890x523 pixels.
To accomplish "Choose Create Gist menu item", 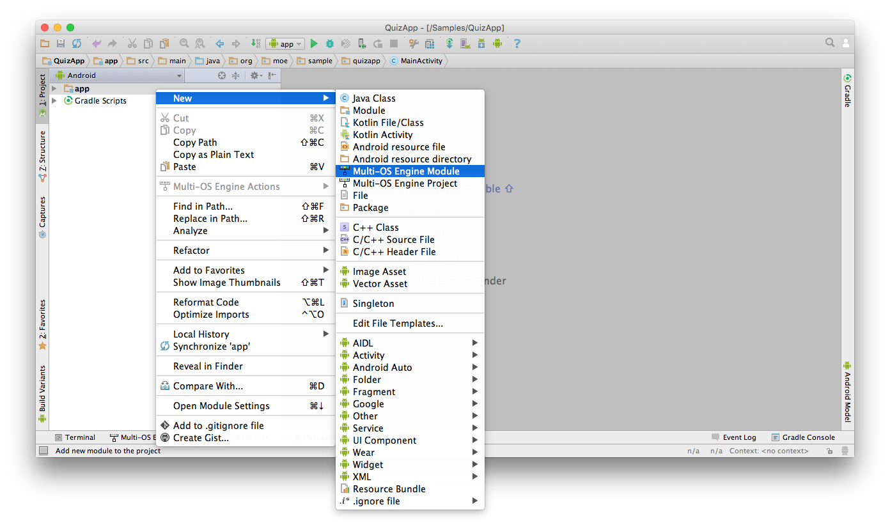I will 246,438.
